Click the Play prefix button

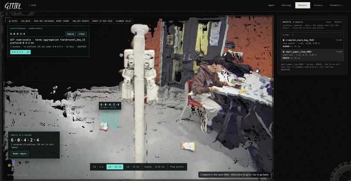(x=177, y=167)
